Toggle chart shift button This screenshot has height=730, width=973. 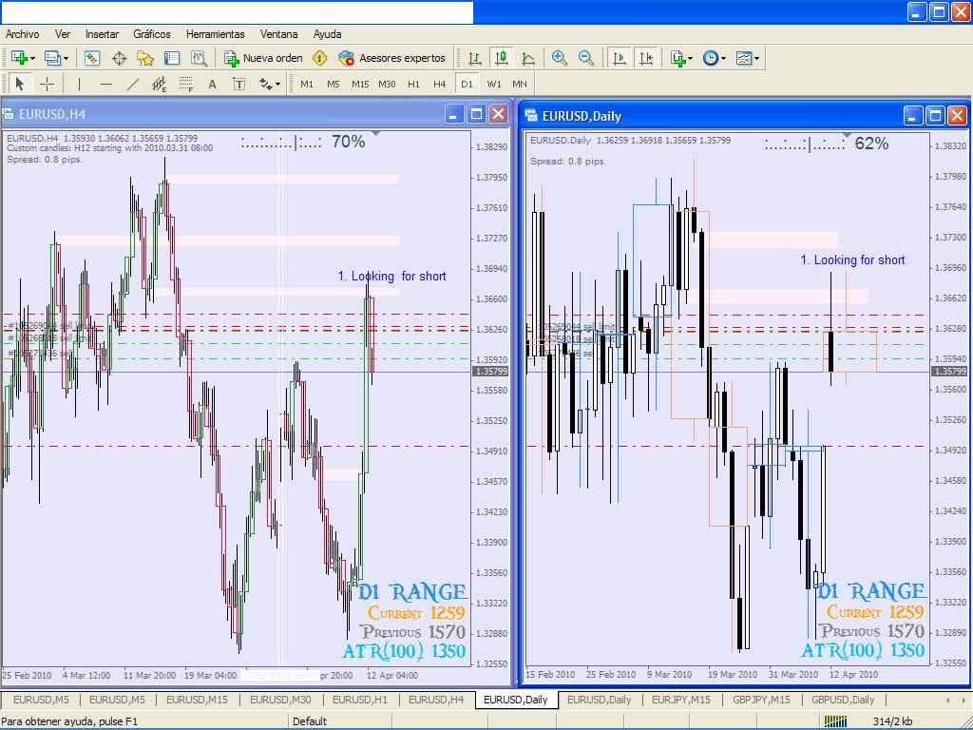[x=646, y=58]
